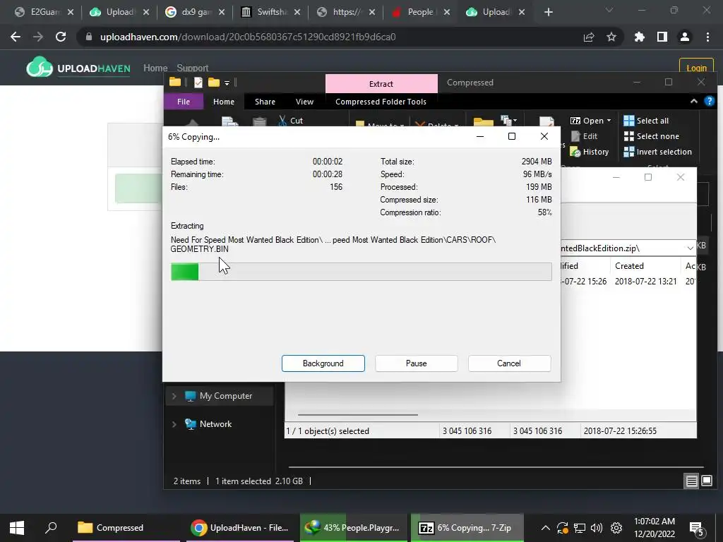The width and height of the screenshot is (723, 542).
Task: Expand the Network tree node
Action: tap(174, 424)
